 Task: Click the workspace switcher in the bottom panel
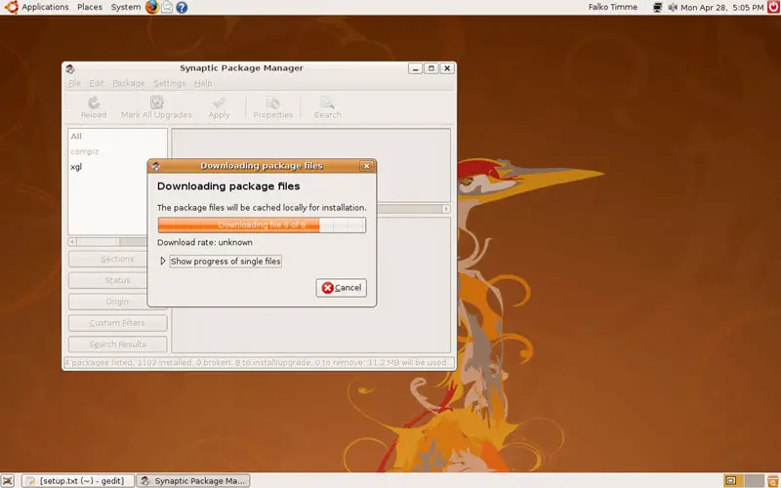tap(744, 480)
